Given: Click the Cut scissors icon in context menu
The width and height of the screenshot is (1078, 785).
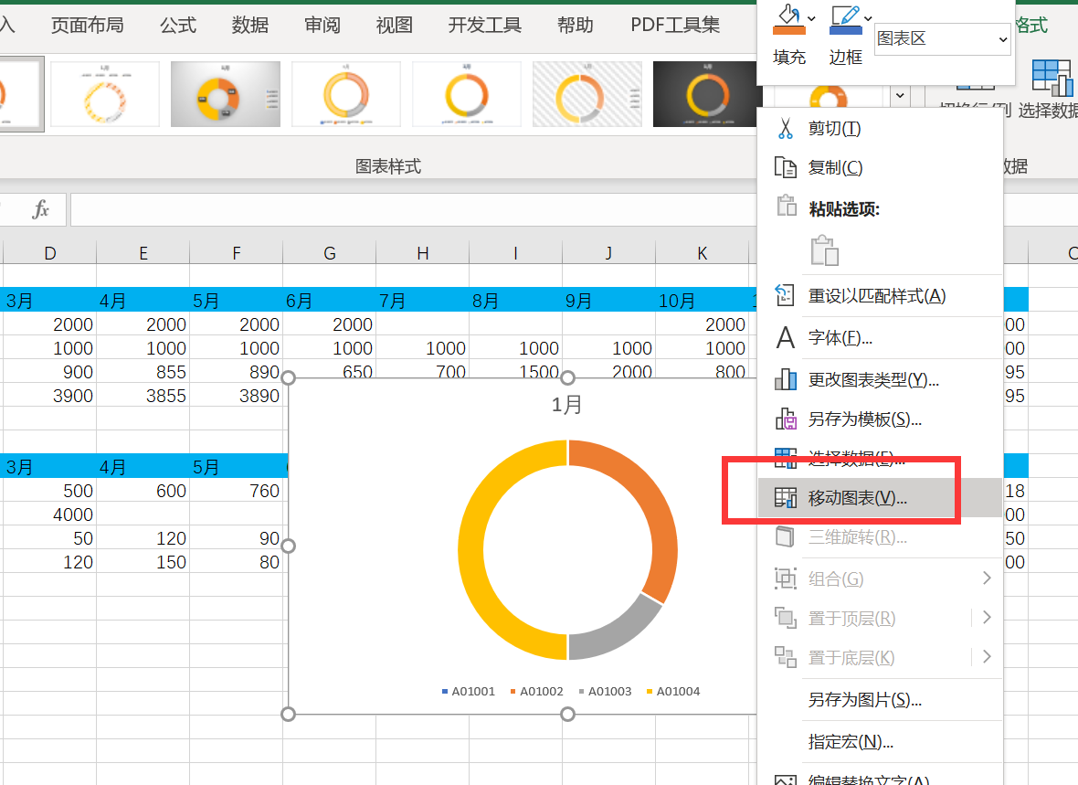Looking at the screenshot, I should tap(785, 129).
